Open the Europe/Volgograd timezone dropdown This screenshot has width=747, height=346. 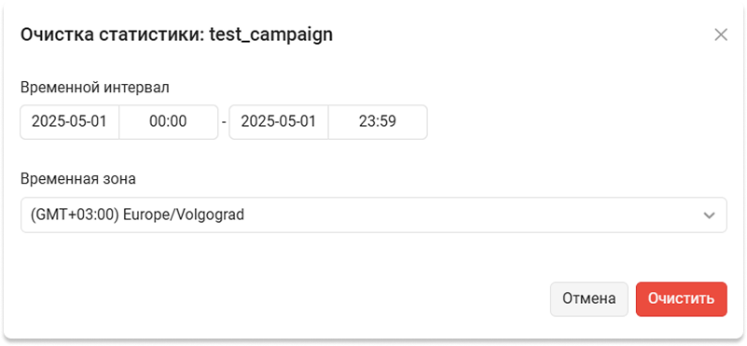click(374, 215)
